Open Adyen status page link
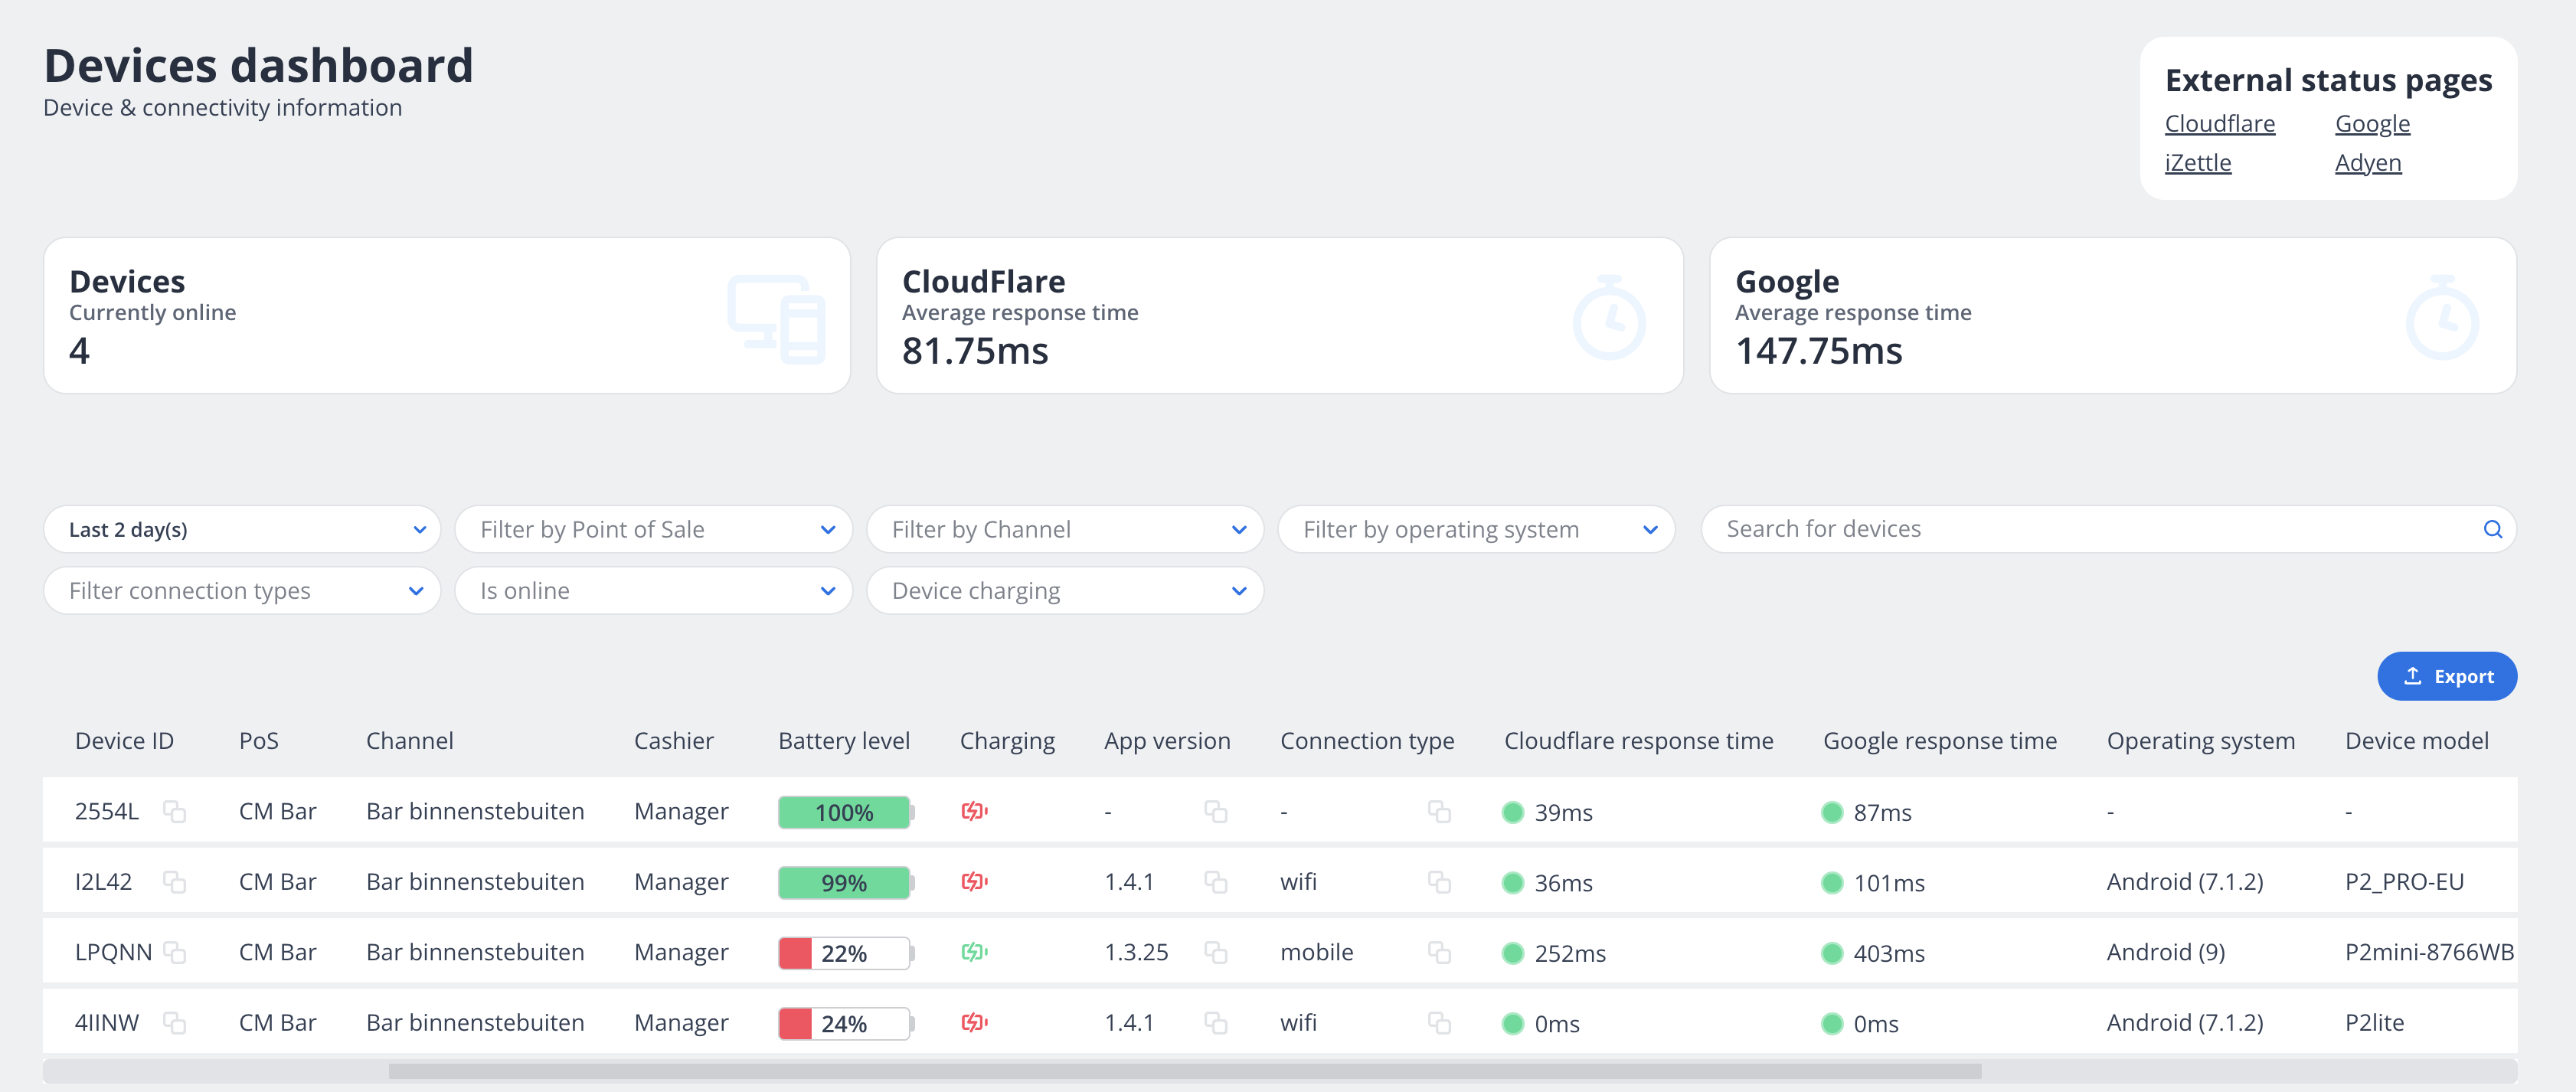The width and height of the screenshot is (2576, 1092). pyautogui.click(x=2367, y=163)
